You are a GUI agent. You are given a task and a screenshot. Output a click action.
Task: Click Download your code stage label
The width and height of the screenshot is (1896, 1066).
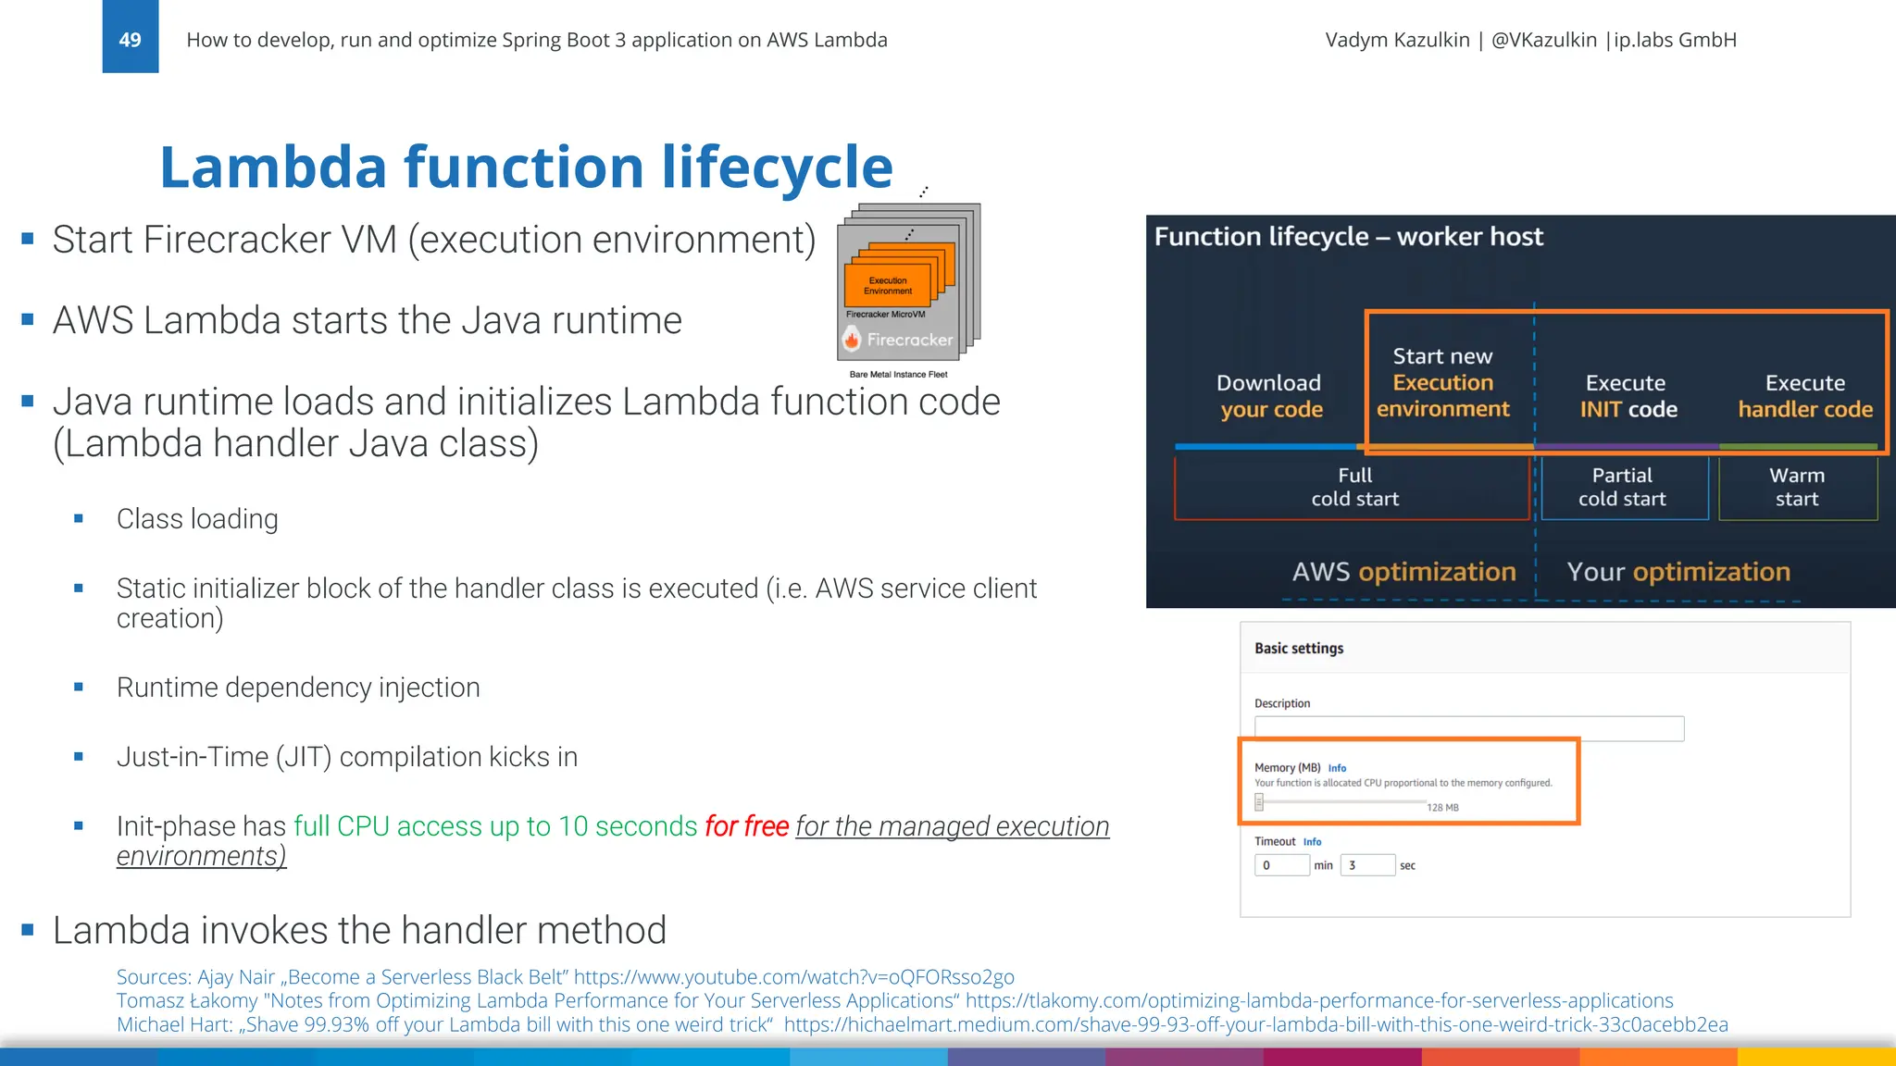[x=1269, y=396]
